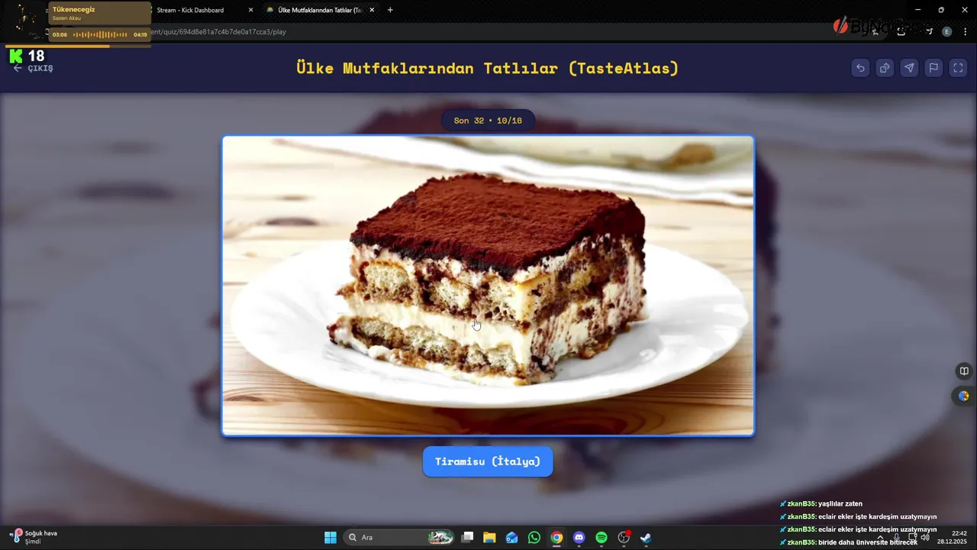
Task: Click the Tükenecegiz song title overlay
Action: coord(73,9)
